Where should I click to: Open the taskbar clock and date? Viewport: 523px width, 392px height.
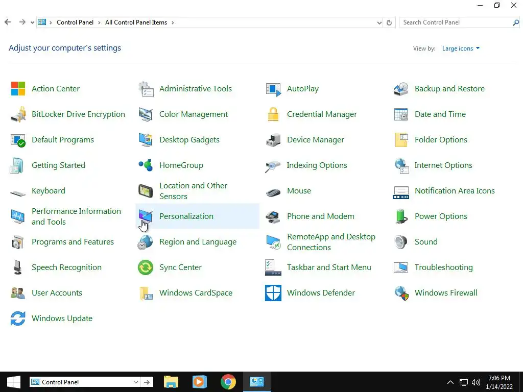[x=499, y=382]
